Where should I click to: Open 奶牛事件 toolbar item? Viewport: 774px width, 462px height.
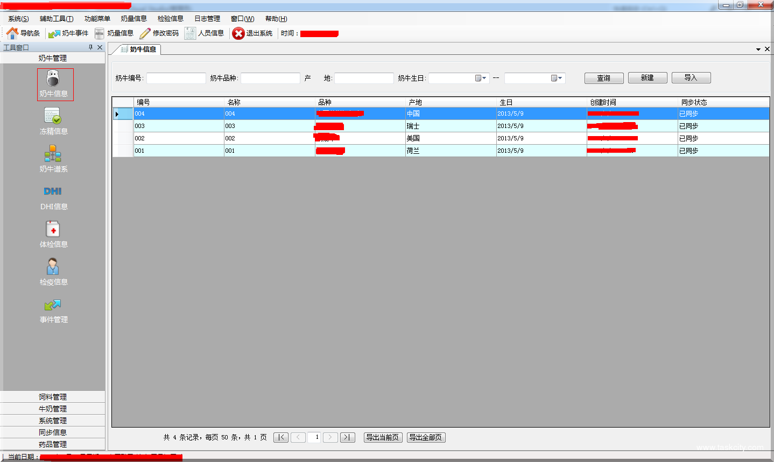(68, 33)
